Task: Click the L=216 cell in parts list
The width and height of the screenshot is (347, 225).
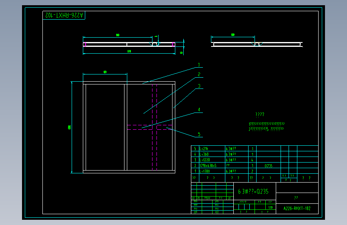Action: point(204,149)
